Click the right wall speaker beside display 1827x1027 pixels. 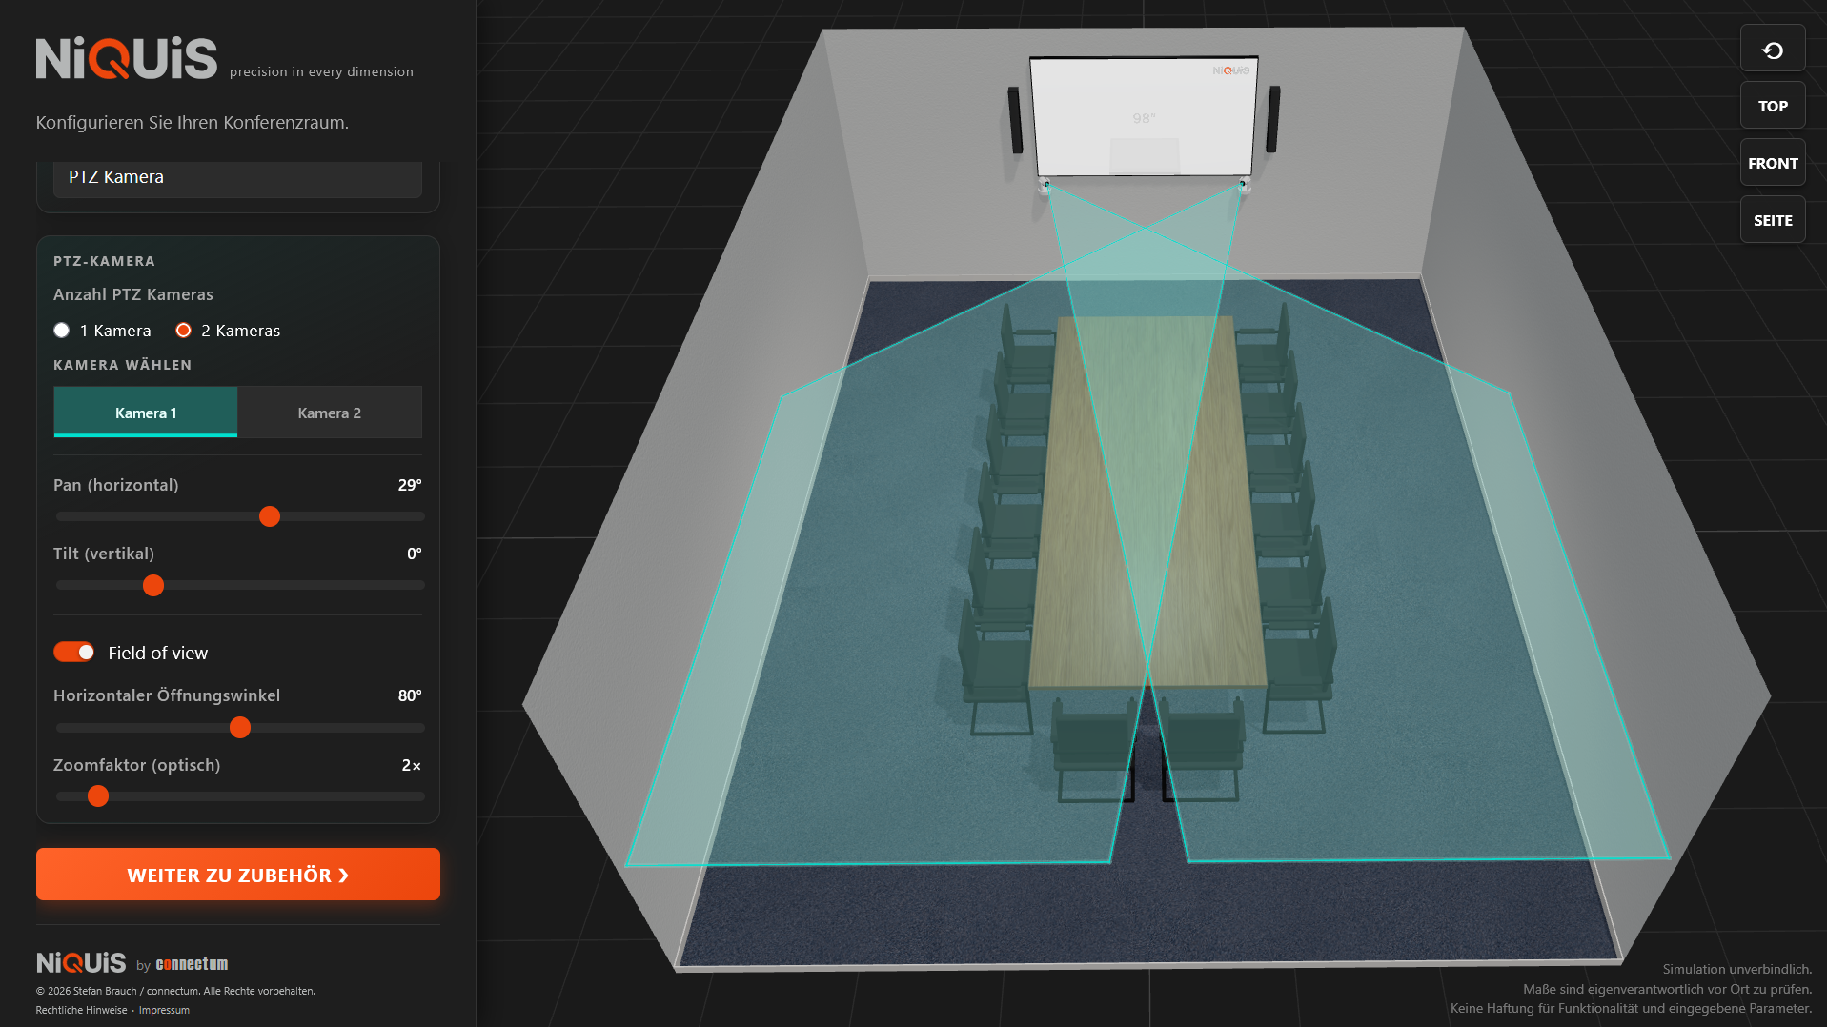pos(1273,119)
